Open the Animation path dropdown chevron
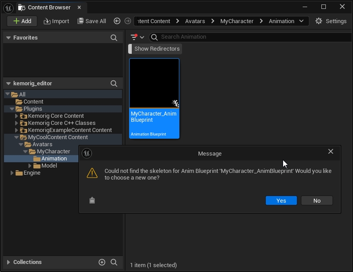Screen dimensions: 353x272 301,21
